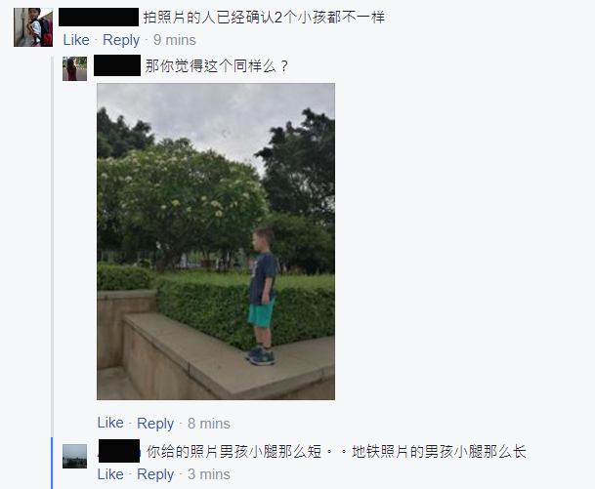Click the reply text 那你觉得这个同样么？

point(217,66)
